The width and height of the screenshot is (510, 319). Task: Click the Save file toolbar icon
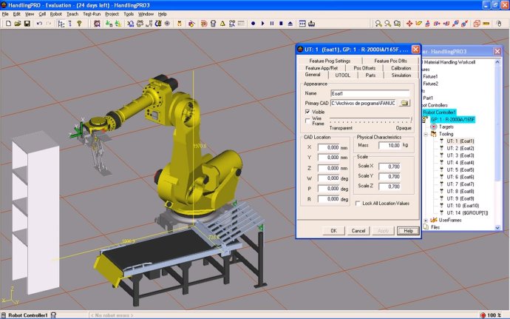(27, 24)
